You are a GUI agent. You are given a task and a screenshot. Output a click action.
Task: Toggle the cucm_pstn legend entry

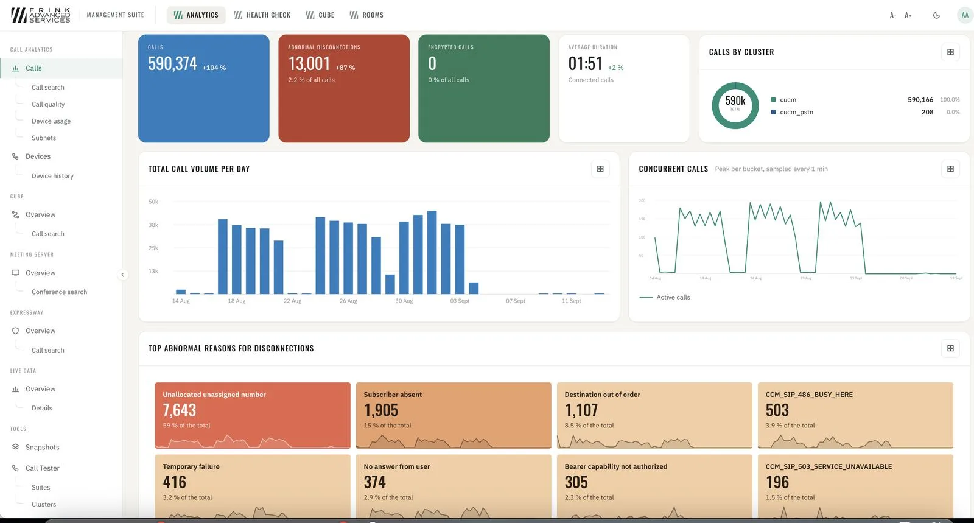coord(792,112)
